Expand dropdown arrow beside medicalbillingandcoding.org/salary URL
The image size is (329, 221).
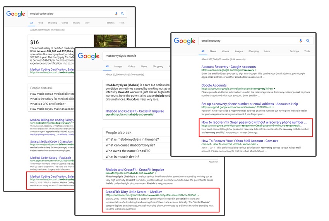[x=73, y=123]
